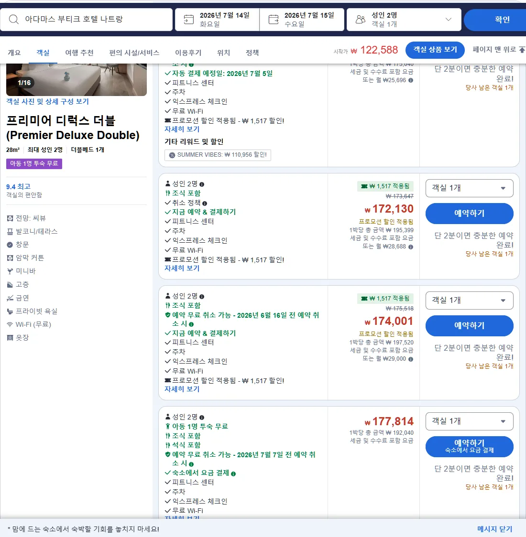Click the search magnifier icon
This screenshot has height=537, width=526.
(x=14, y=19)
